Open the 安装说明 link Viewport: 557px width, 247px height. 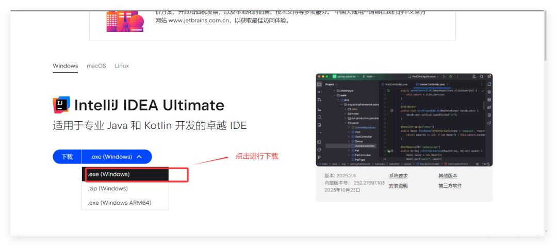(x=398, y=186)
